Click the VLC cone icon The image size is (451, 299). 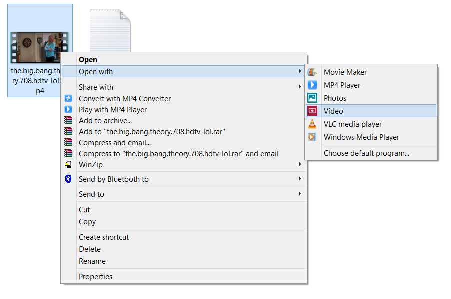pos(312,124)
